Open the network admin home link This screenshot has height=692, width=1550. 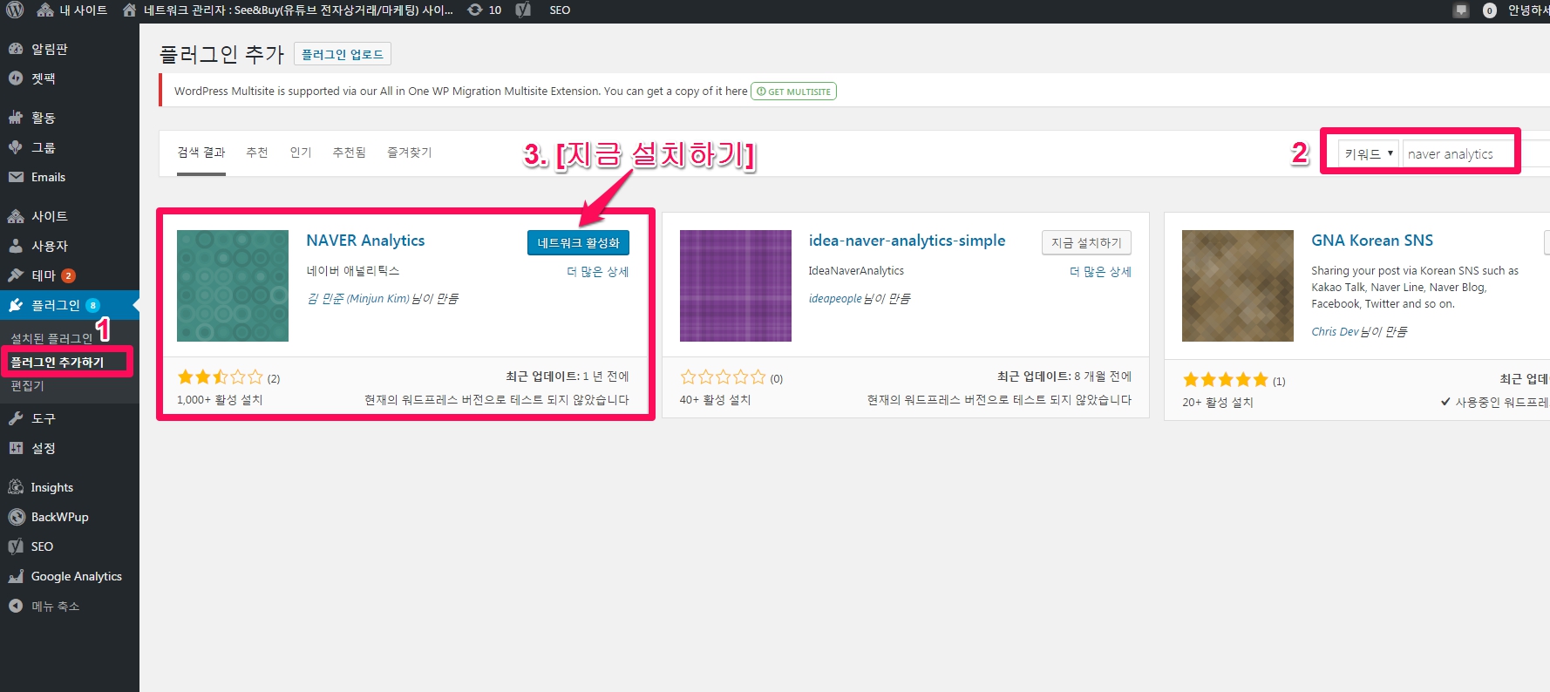pyautogui.click(x=288, y=10)
